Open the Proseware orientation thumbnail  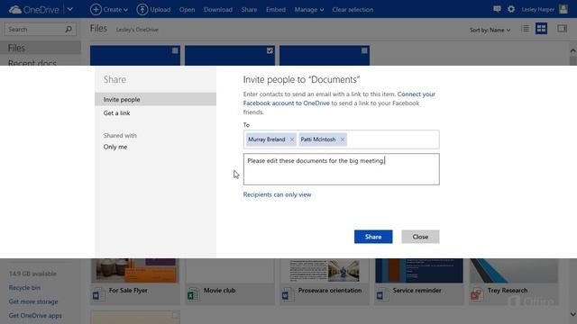click(325, 271)
